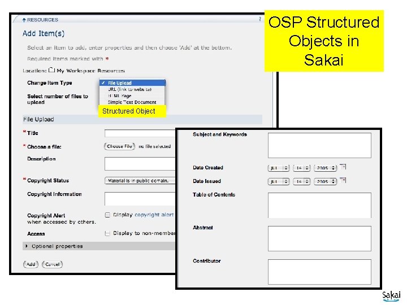The height and width of the screenshot is (305, 407).
Task: Open Date Created month dropdown
Action: coord(279,168)
